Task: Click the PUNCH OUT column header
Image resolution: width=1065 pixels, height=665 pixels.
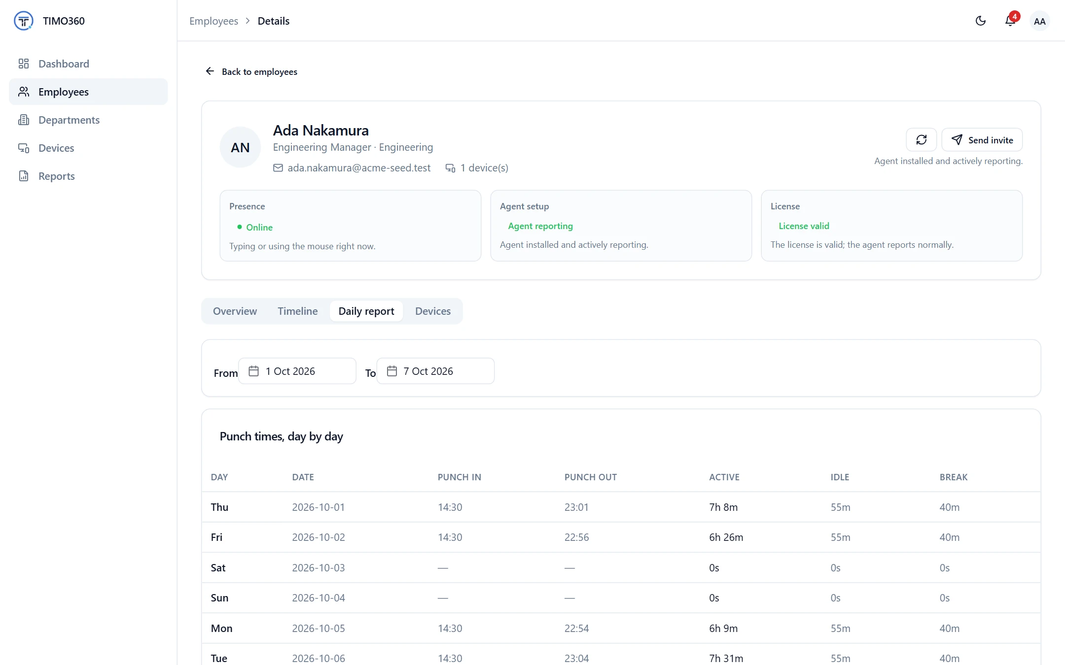Action: tap(591, 477)
